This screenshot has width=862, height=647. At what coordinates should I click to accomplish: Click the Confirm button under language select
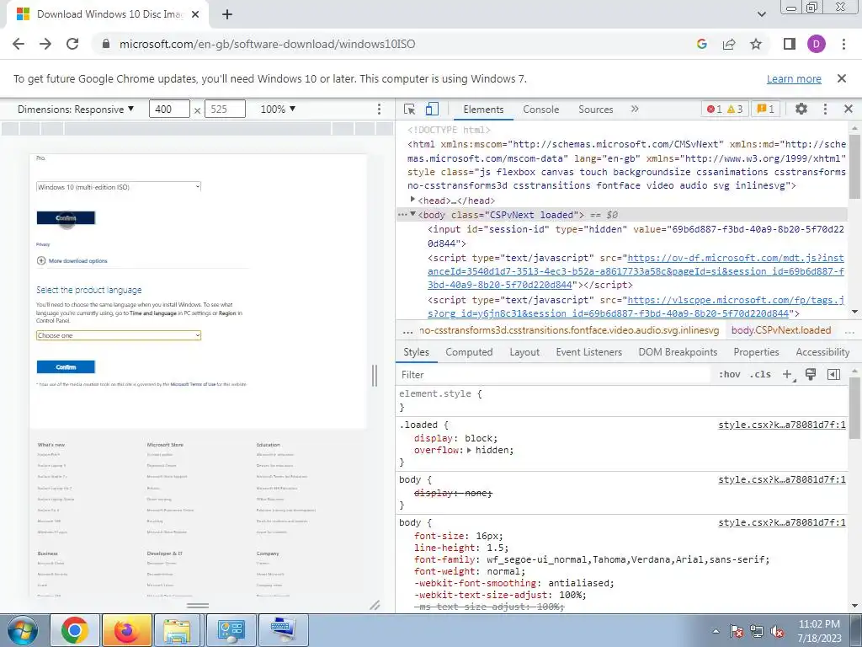[x=66, y=367]
